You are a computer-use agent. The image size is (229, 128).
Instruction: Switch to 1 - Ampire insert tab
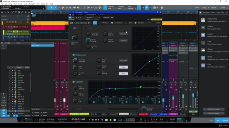[79, 15]
